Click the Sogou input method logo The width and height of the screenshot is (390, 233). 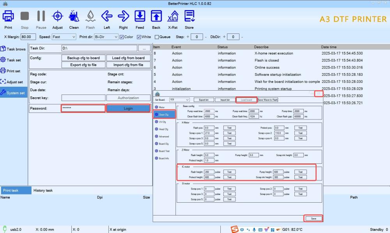pos(234,229)
